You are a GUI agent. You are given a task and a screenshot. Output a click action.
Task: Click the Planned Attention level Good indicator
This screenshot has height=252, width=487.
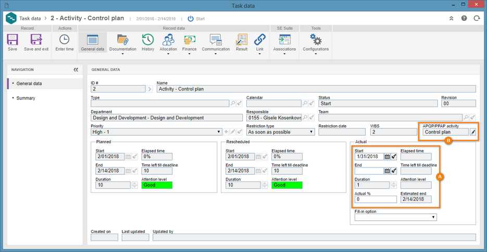coord(157,185)
